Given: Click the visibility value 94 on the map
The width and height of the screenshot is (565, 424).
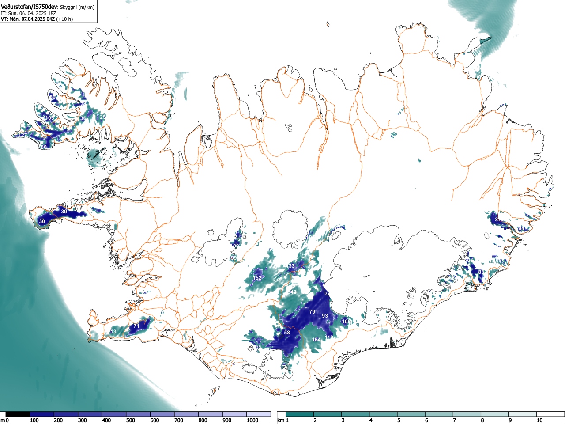Looking at the screenshot, I should (x=521, y=228).
